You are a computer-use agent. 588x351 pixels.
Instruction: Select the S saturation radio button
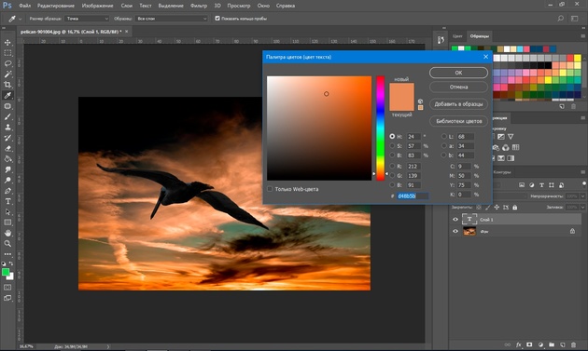point(392,146)
